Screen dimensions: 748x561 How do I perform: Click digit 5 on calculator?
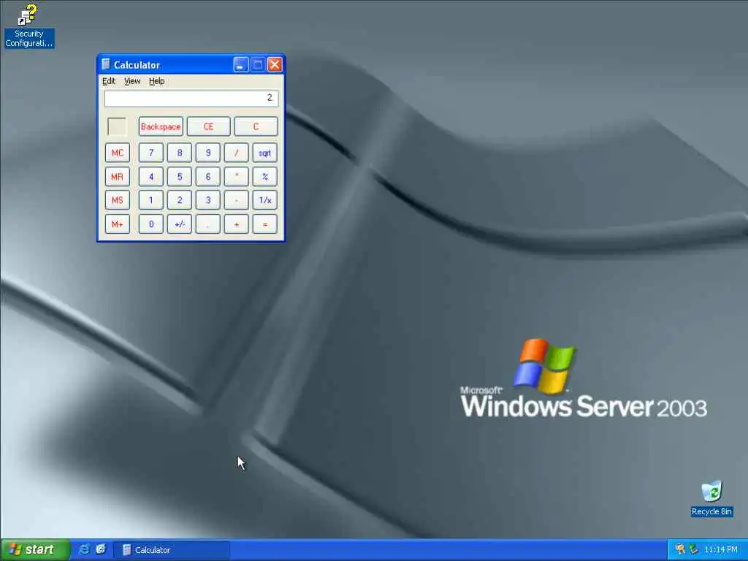[x=180, y=177]
